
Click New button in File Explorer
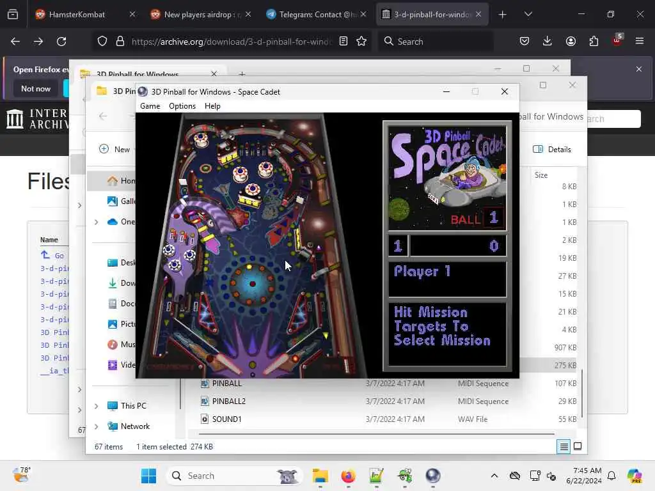pos(115,149)
